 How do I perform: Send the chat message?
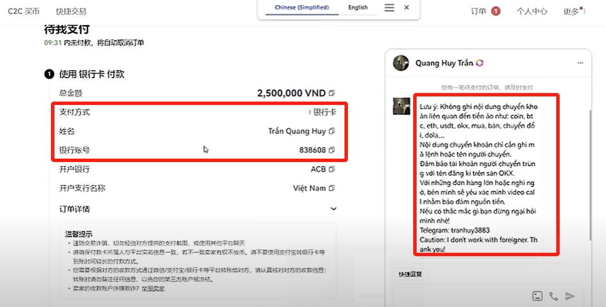point(570,296)
